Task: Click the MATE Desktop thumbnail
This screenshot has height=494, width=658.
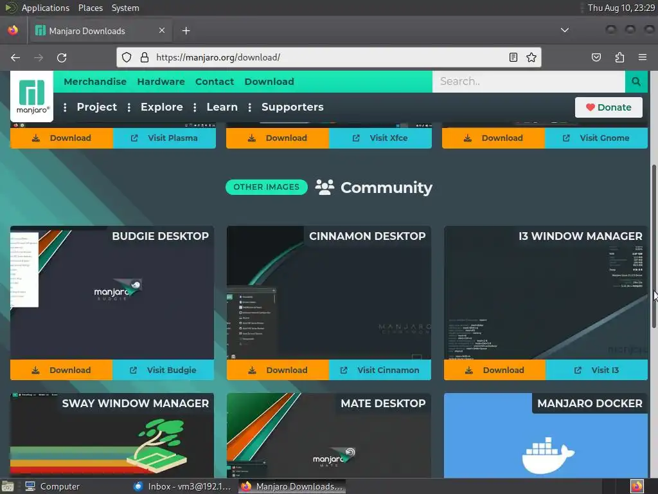Action: pyautogui.click(x=328, y=435)
